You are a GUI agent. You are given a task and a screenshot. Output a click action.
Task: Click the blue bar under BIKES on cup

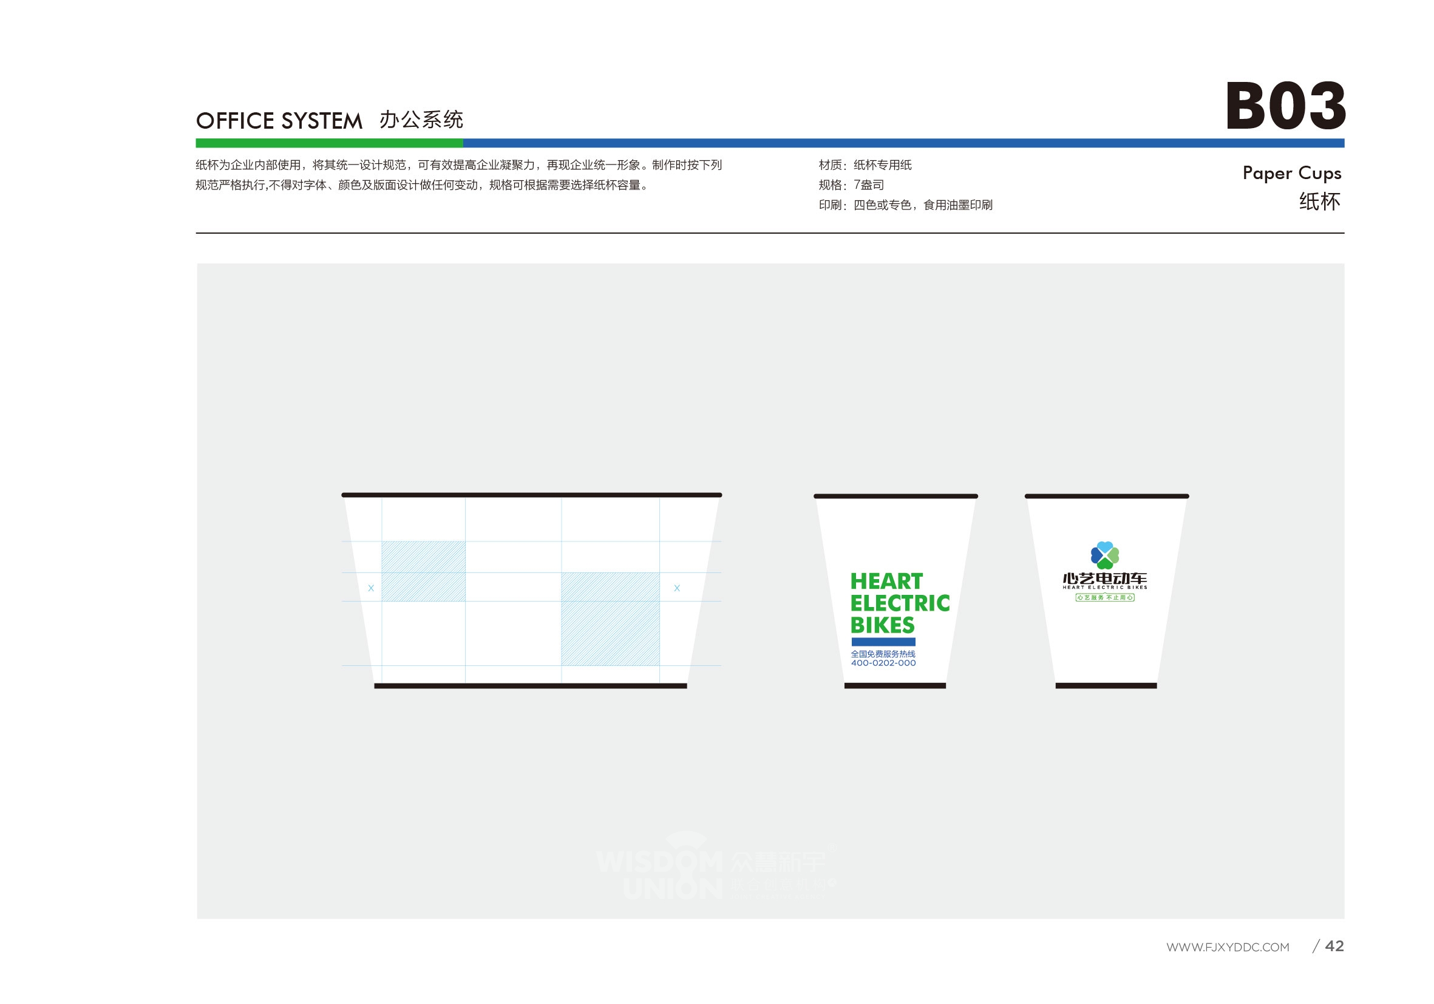tap(883, 642)
